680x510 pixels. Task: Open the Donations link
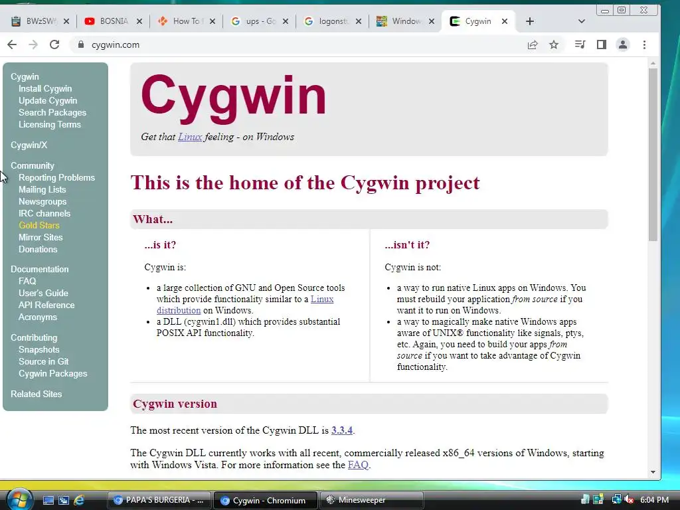point(38,250)
